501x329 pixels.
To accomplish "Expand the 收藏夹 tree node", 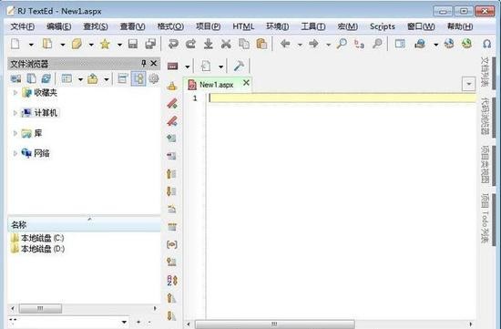I will [15, 92].
